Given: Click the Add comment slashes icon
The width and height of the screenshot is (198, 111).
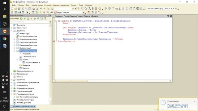Looking at the screenshot, I should point(41,12).
